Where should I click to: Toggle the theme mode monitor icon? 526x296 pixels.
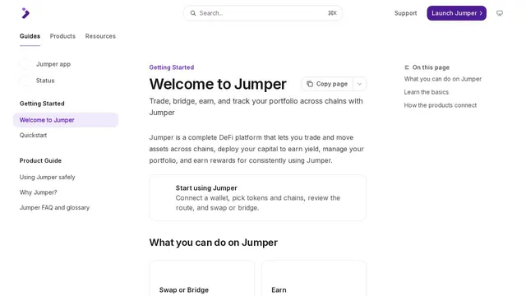click(x=500, y=13)
